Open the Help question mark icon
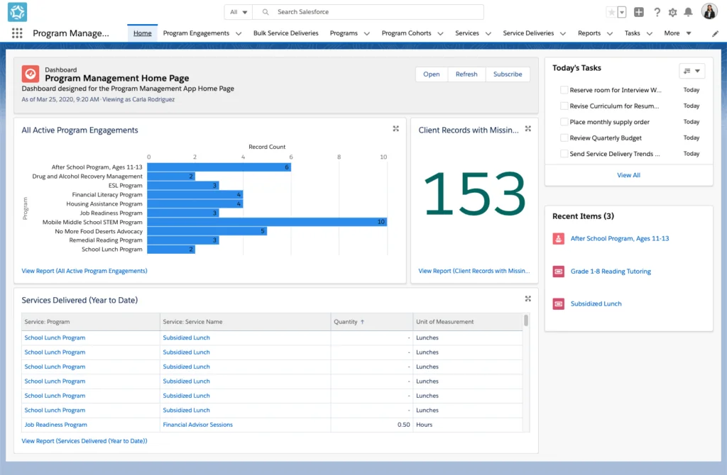The image size is (727, 475). [657, 13]
